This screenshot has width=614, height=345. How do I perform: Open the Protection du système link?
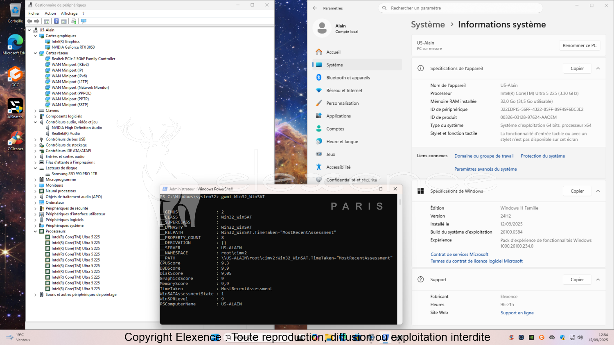(x=542, y=156)
